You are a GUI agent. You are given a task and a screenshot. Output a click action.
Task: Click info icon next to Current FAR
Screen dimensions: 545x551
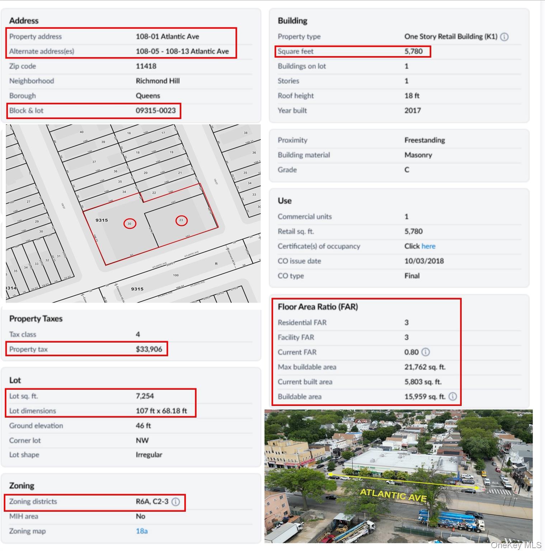[x=425, y=352]
